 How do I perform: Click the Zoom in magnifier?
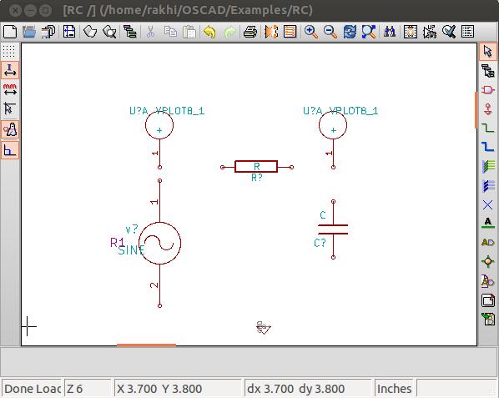[x=311, y=32]
